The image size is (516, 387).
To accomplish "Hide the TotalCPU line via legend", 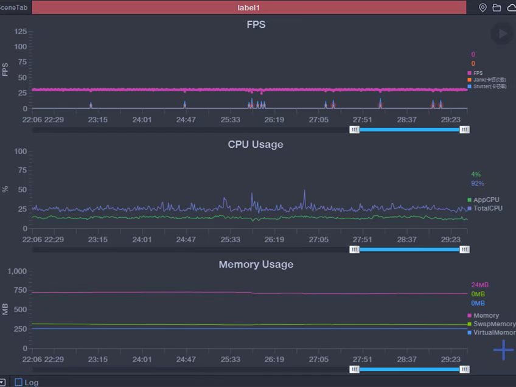I will point(487,208).
